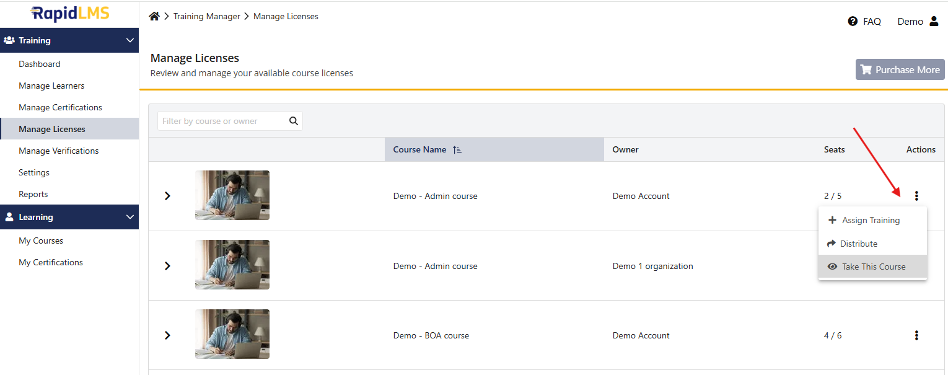Image resolution: width=948 pixels, height=375 pixels.
Task: Click the 'Demo - BOA course' name
Action: (431, 335)
